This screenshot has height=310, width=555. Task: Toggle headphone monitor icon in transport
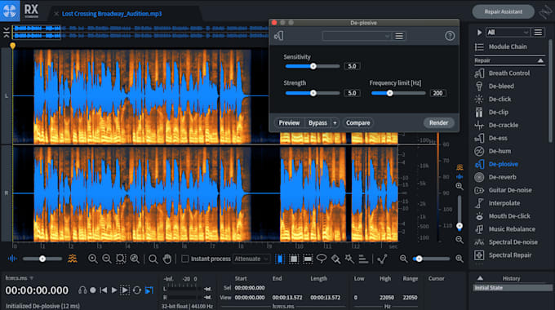tap(82, 290)
